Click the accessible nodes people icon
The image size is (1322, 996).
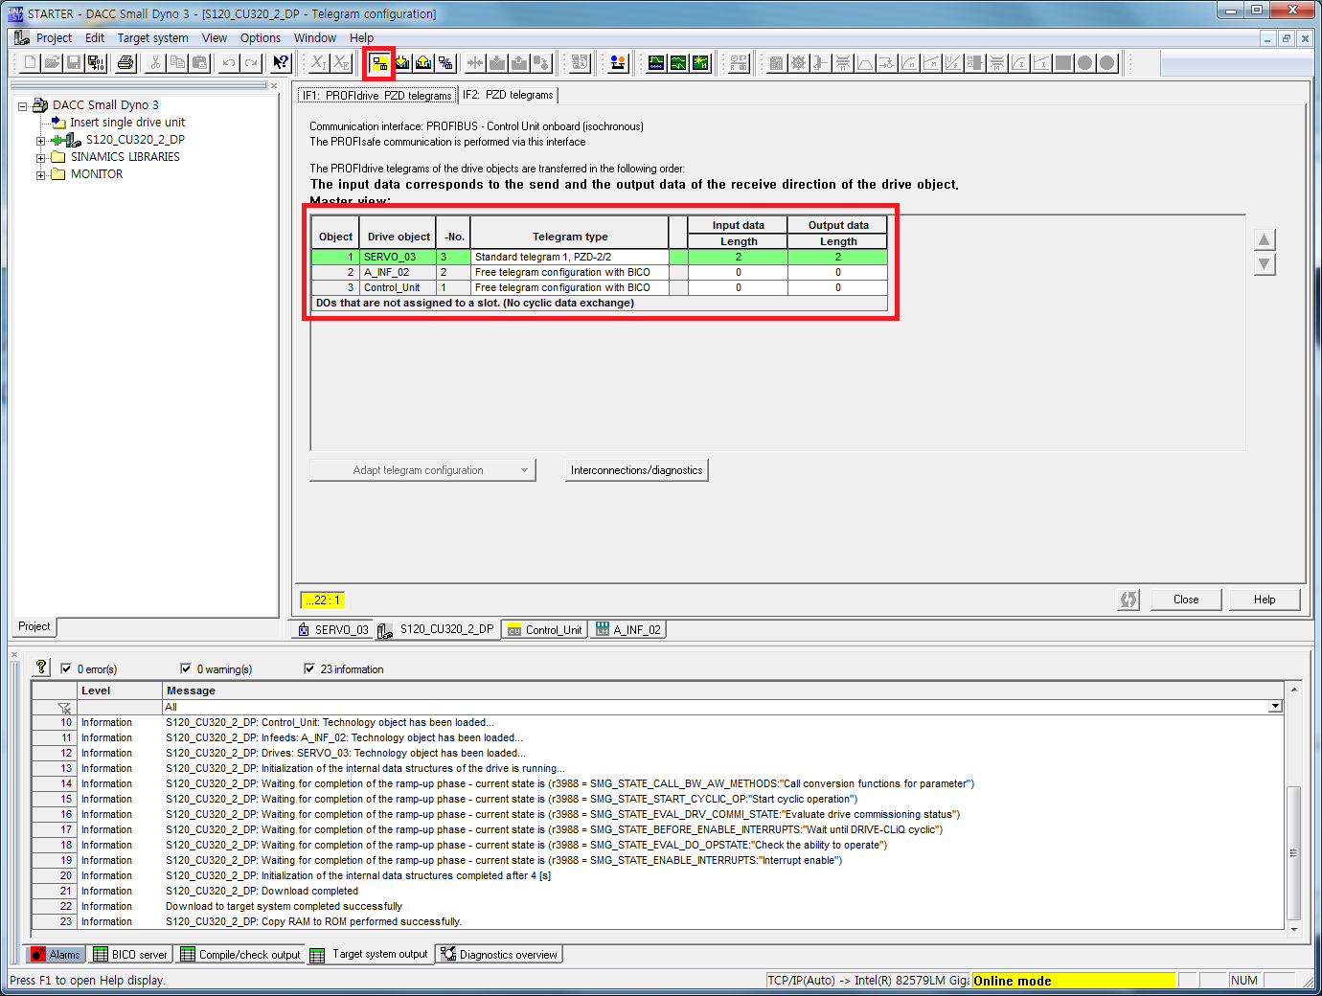click(618, 63)
